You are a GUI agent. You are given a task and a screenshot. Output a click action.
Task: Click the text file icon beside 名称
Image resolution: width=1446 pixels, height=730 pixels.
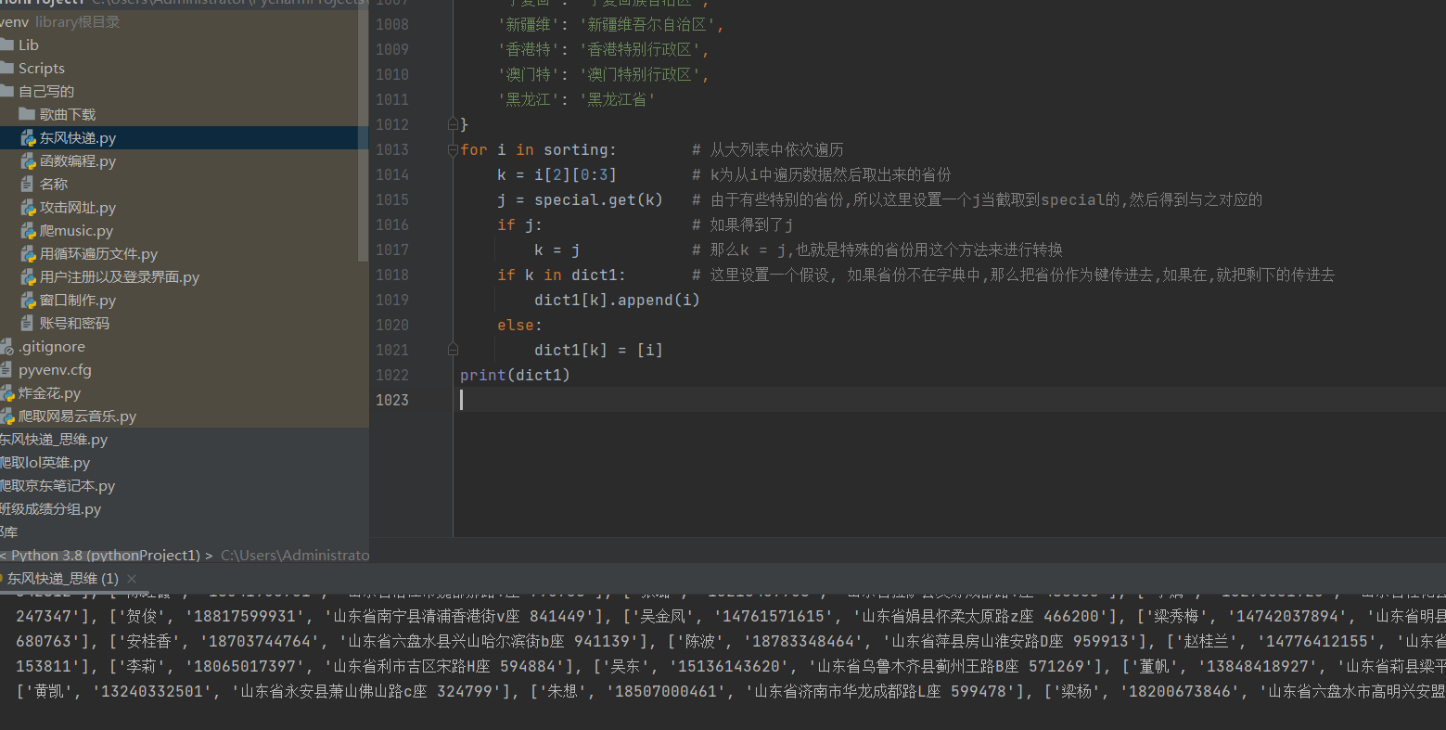coord(28,185)
